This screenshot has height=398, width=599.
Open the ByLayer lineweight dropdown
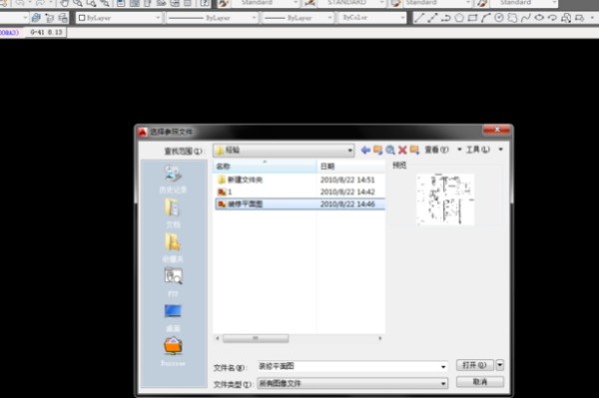click(298, 18)
